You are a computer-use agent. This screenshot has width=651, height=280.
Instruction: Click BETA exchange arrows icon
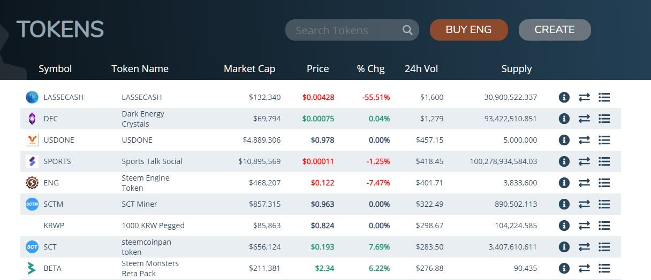[x=584, y=268]
